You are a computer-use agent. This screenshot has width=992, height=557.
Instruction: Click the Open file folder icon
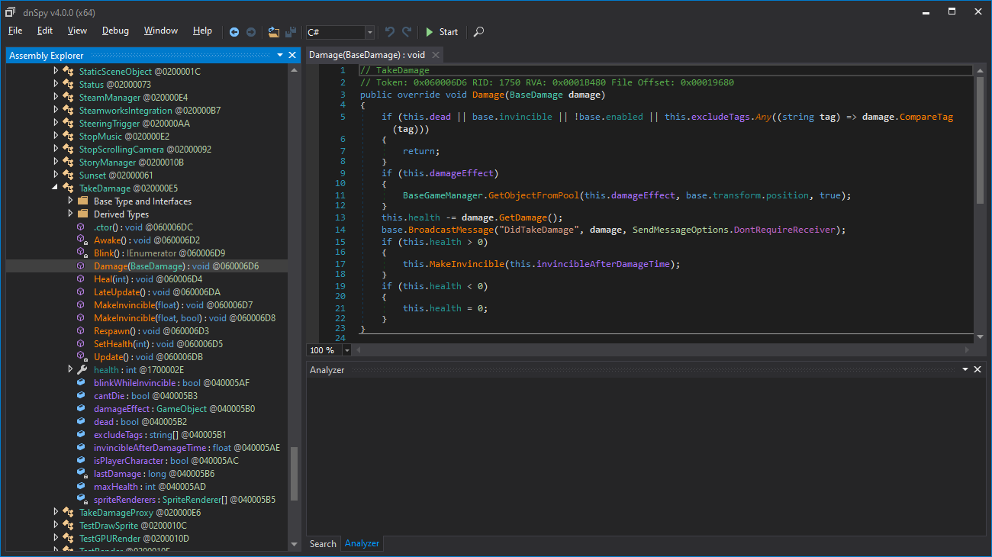coord(274,32)
